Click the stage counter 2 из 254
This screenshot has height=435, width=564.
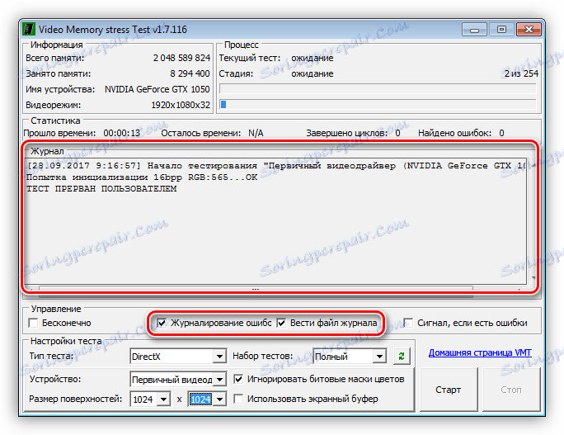point(521,73)
